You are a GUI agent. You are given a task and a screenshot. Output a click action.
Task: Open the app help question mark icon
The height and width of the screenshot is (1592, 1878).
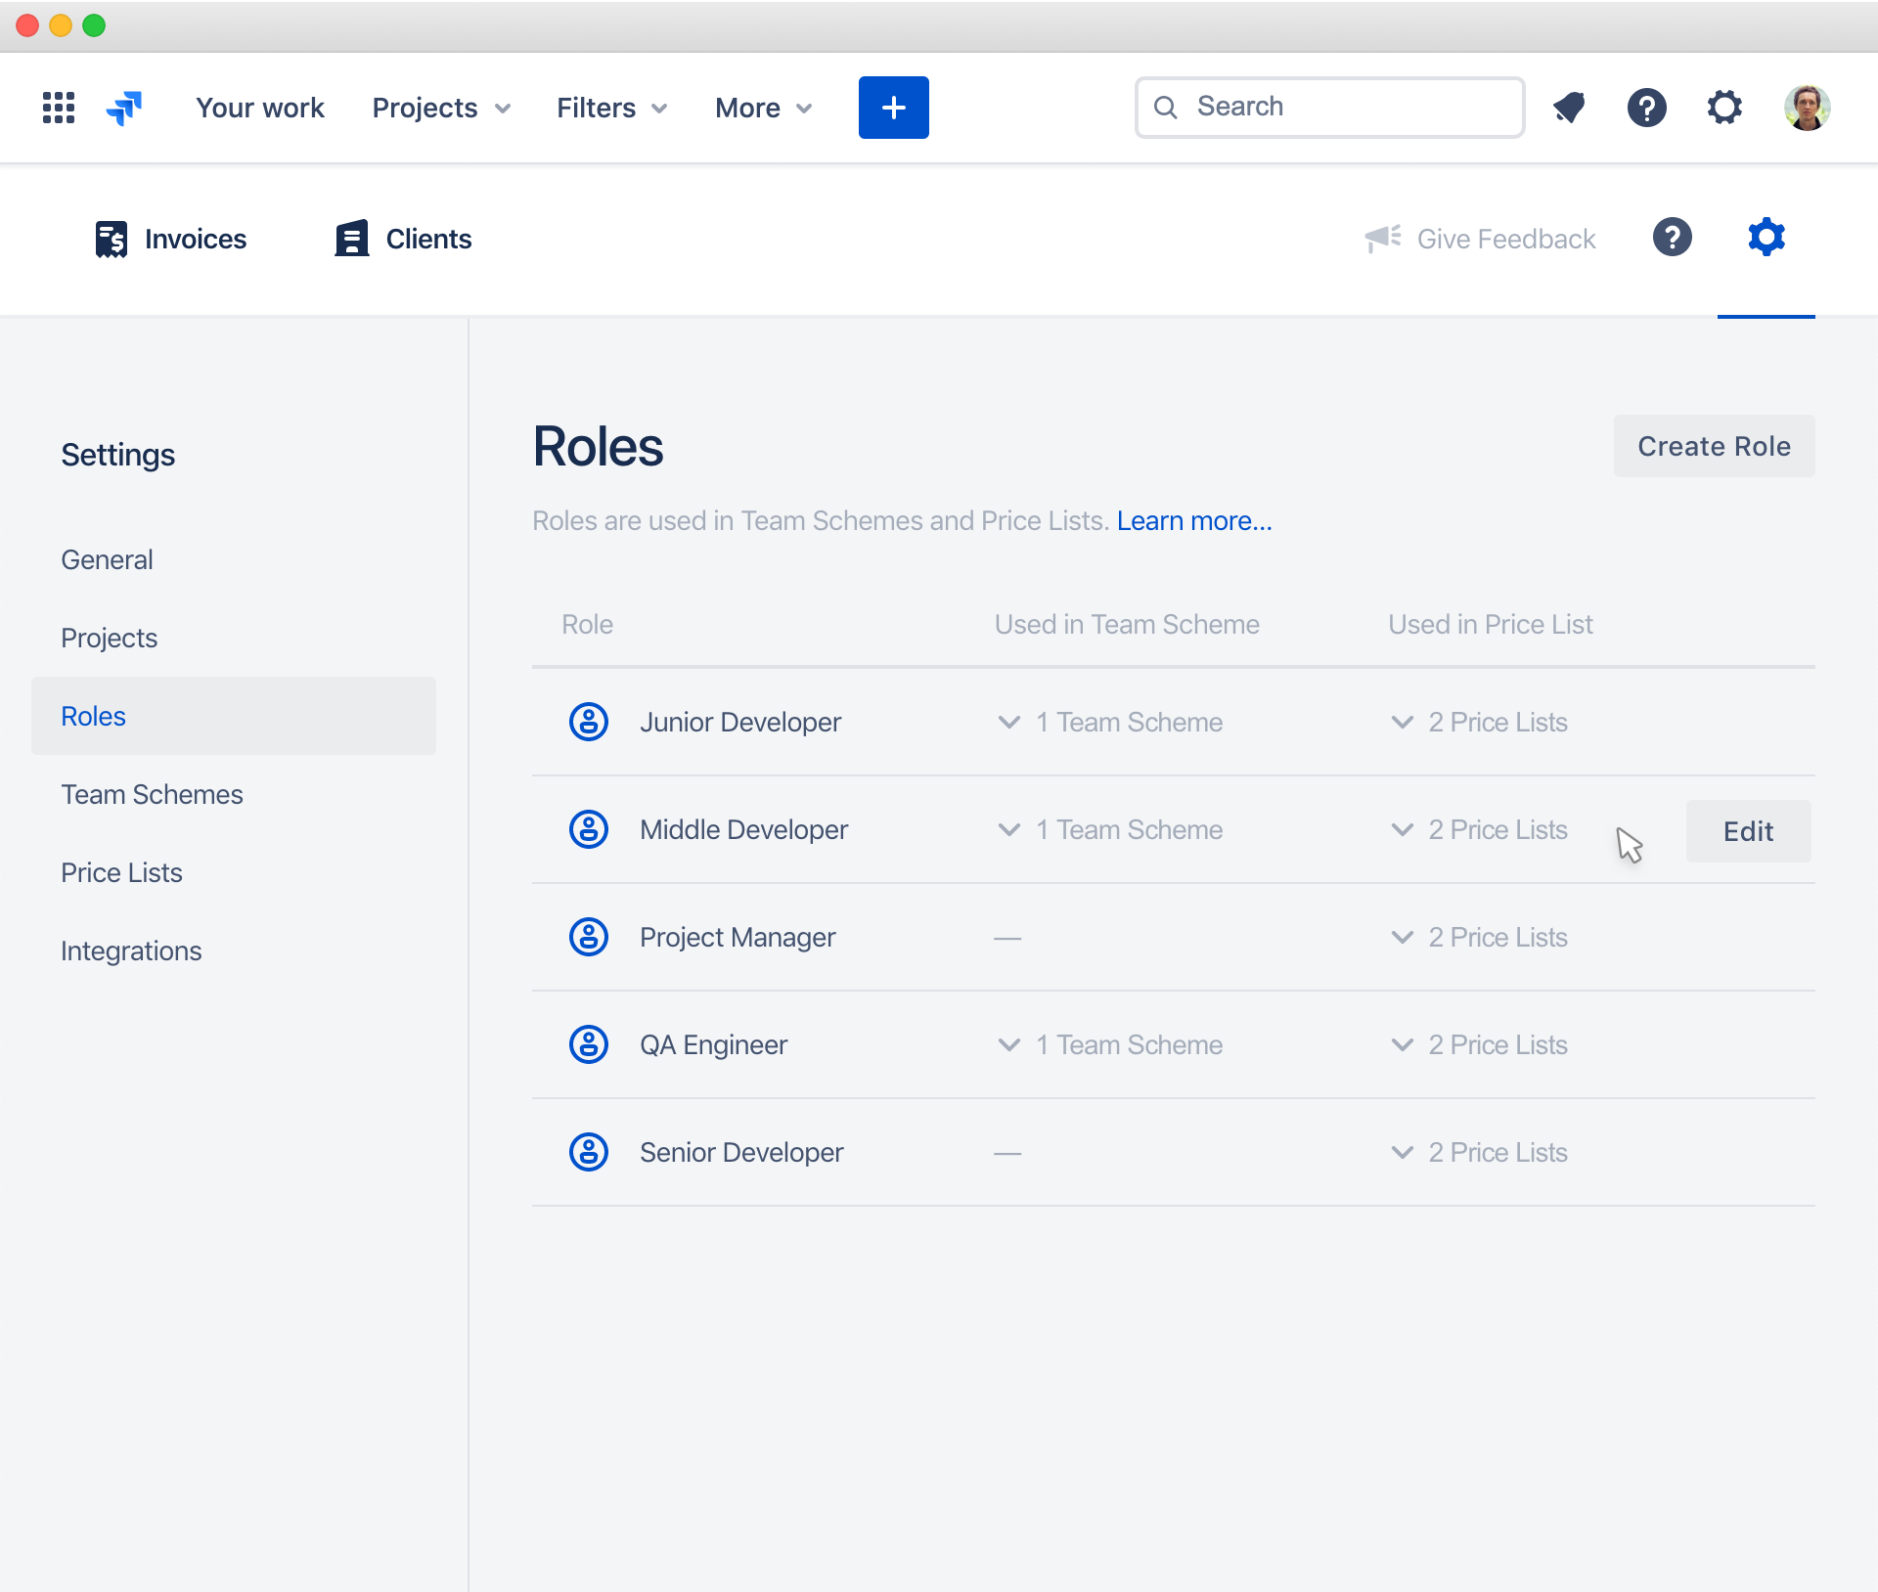click(x=1673, y=238)
